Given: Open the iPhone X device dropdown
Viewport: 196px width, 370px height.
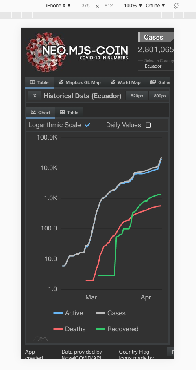Looking at the screenshot, I should pos(58,6).
